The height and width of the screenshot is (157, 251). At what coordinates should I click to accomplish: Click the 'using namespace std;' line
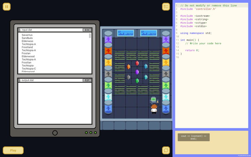coord(196,33)
